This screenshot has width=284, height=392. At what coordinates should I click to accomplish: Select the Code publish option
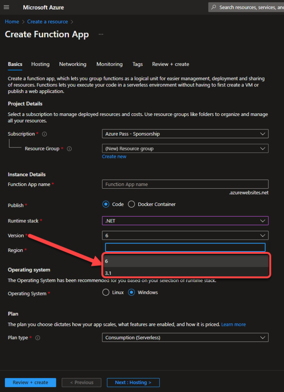point(106,204)
